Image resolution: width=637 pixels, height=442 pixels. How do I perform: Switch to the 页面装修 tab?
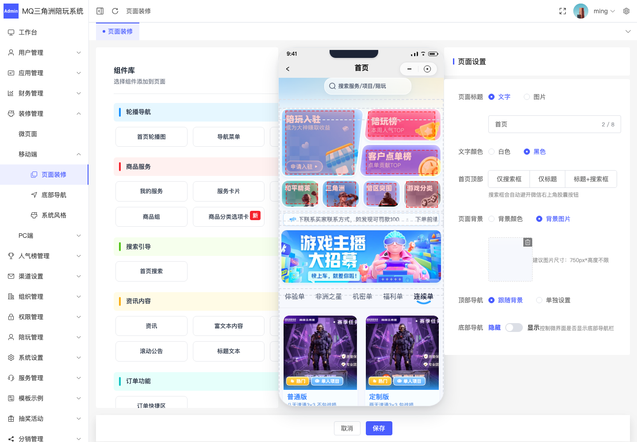[x=118, y=31]
